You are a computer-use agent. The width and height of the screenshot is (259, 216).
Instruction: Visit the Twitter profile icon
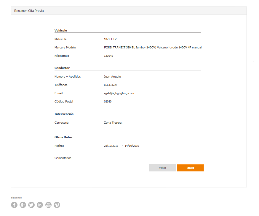tap(31, 205)
